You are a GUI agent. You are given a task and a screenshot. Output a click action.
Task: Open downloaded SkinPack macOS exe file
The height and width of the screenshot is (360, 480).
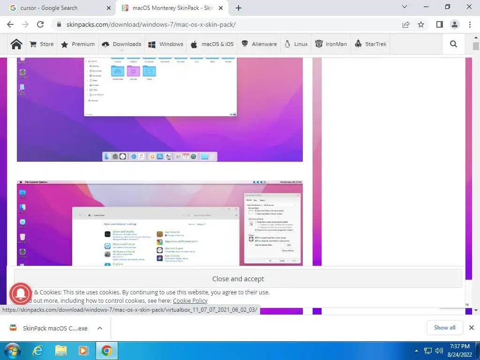[x=48, y=328]
